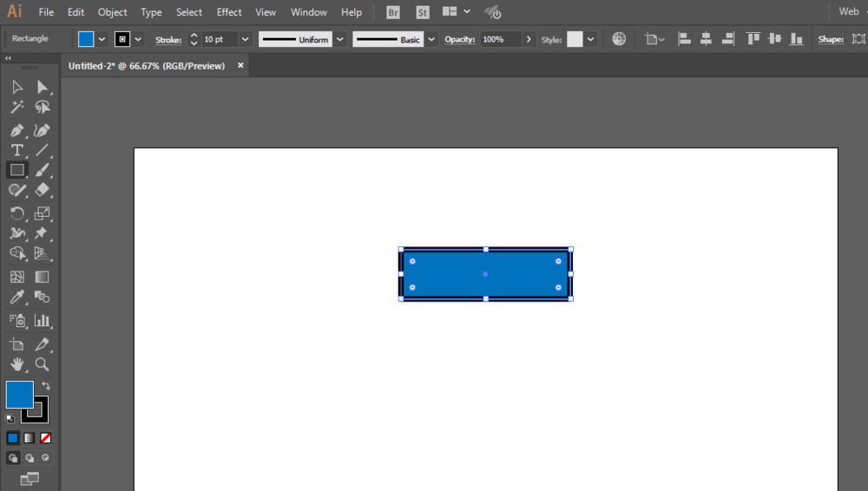The height and width of the screenshot is (491, 868).
Task: Set paint mode to solid Color
Action: [13, 438]
